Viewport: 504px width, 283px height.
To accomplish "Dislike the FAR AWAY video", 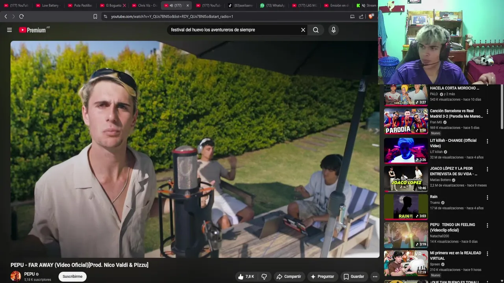I will click(x=264, y=277).
